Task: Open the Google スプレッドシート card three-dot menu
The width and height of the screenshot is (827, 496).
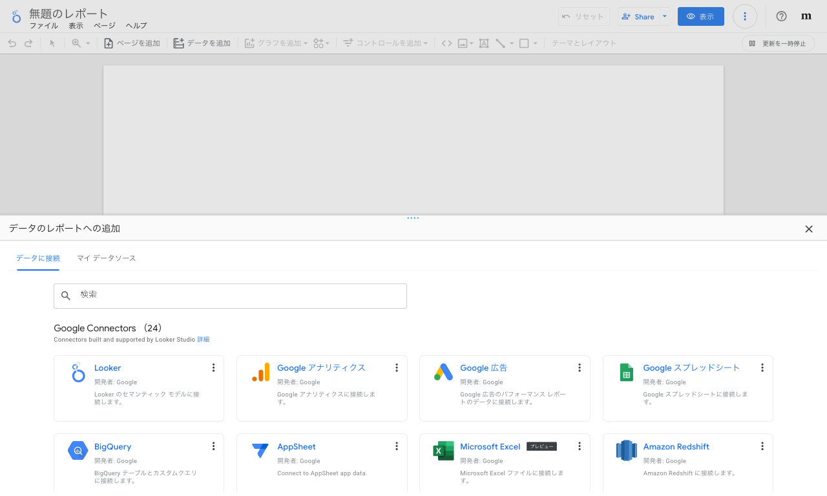Action: [762, 367]
